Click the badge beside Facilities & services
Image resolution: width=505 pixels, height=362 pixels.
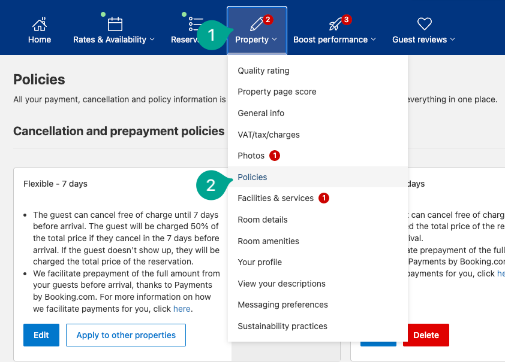[x=324, y=198]
